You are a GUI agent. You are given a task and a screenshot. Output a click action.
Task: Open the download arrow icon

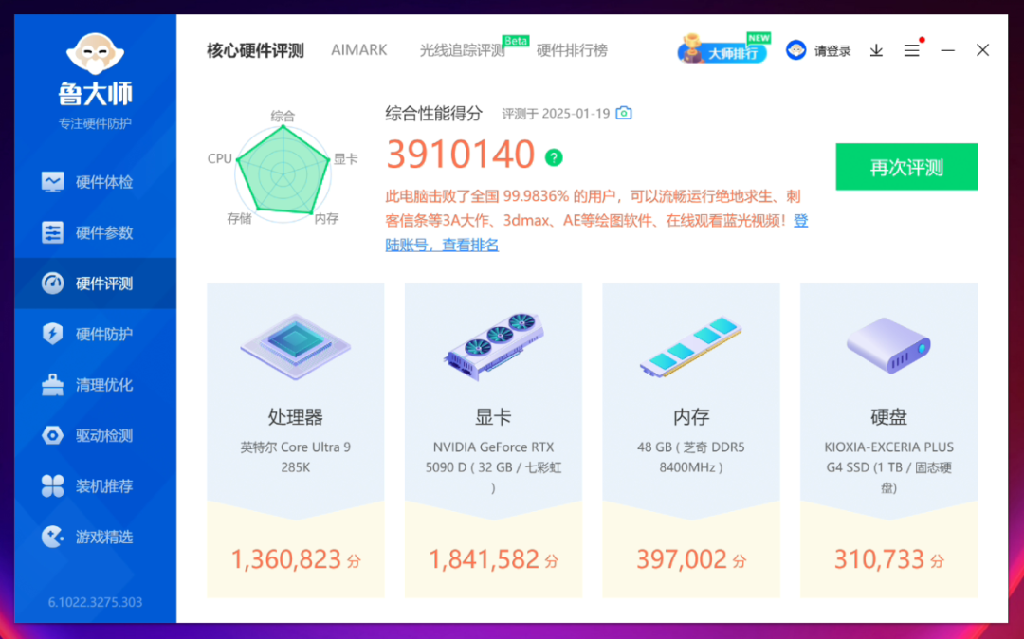click(876, 50)
